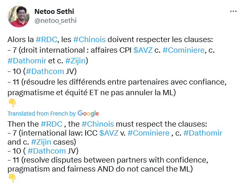Click the Translated from French by link
Screen dimensions: 245x185
click(x=41, y=114)
